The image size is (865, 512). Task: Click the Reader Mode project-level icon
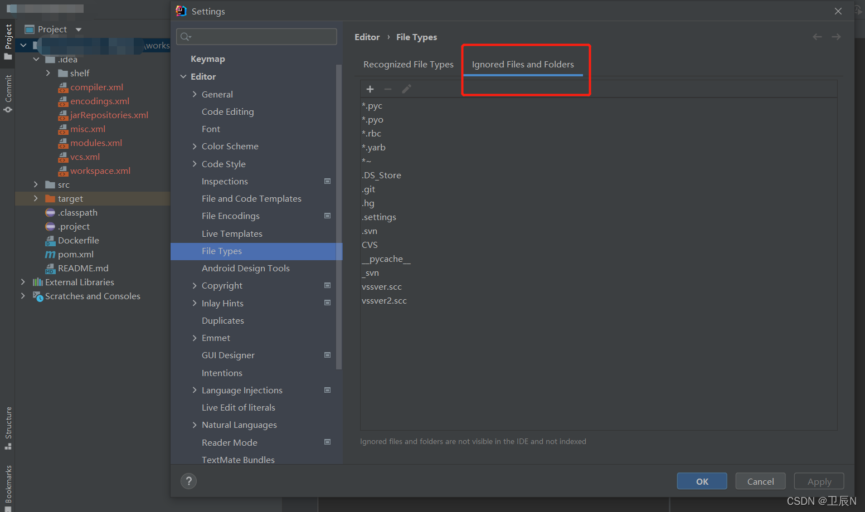click(328, 442)
